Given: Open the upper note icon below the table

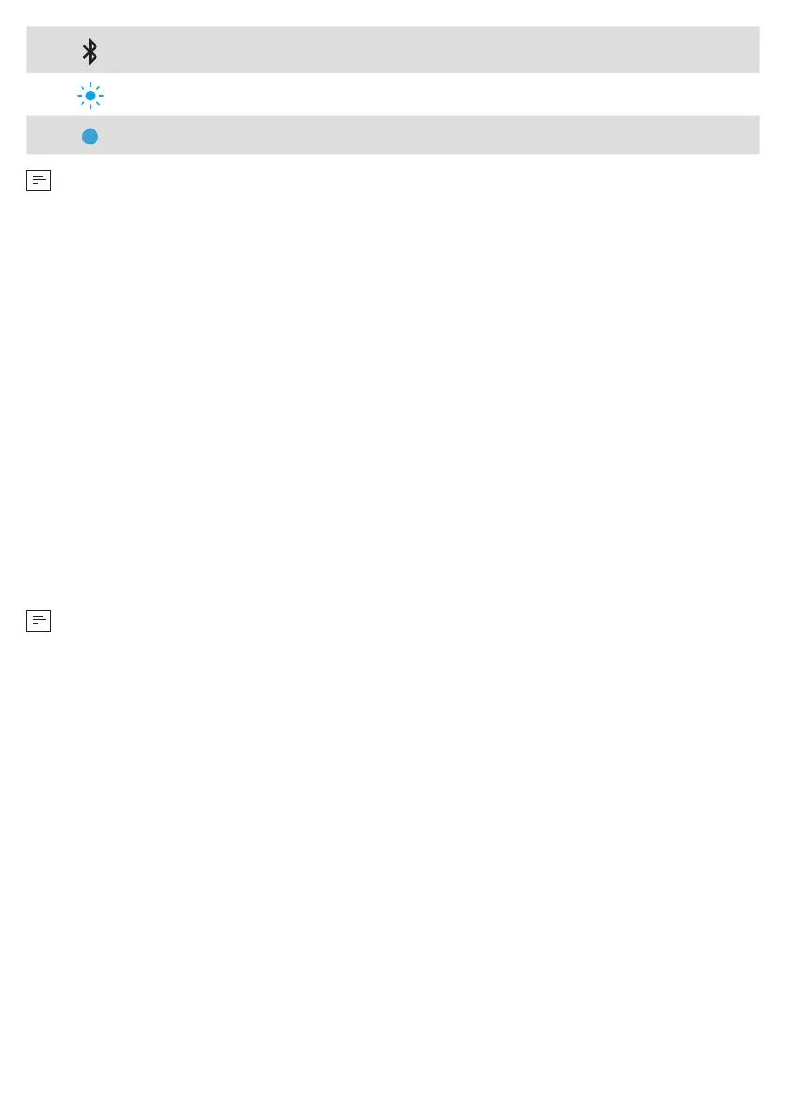Looking at the screenshot, I should 38,180.
